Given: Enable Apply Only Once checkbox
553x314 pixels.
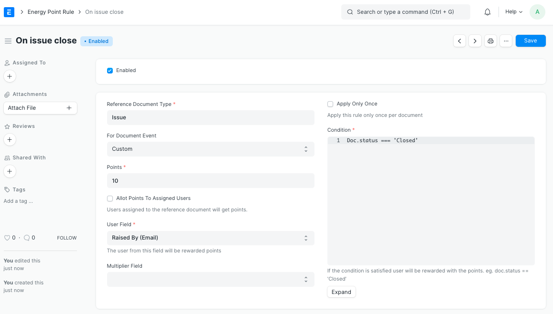Looking at the screenshot, I should click(330, 104).
